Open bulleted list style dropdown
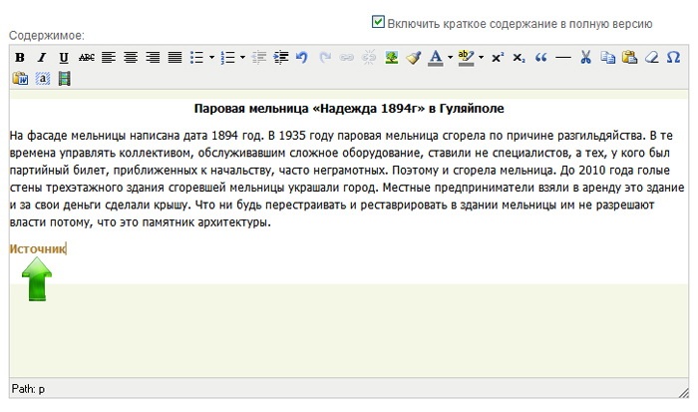This screenshot has height=412, width=698. click(x=211, y=58)
